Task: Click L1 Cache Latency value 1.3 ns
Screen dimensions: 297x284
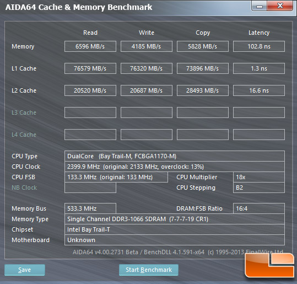Action: [259, 68]
